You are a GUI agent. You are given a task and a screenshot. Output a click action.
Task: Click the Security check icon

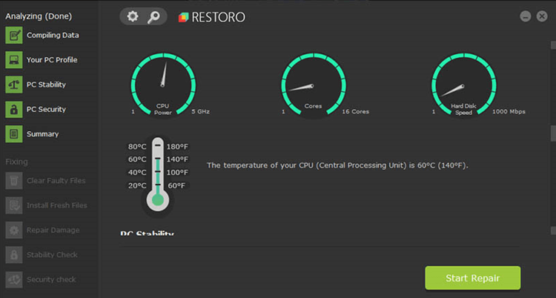point(14,279)
